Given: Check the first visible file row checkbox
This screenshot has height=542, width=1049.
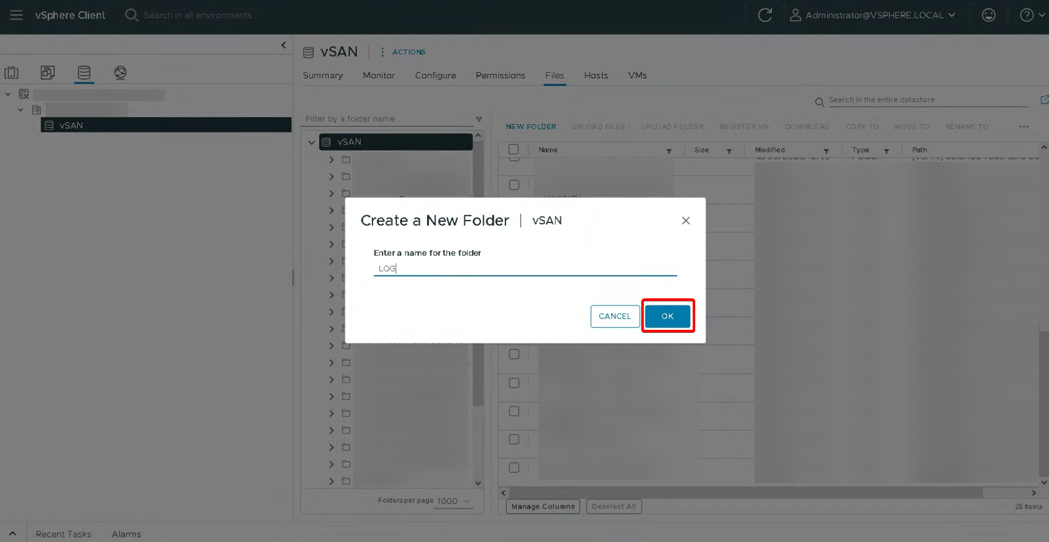Looking at the screenshot, I should [514, 185].
